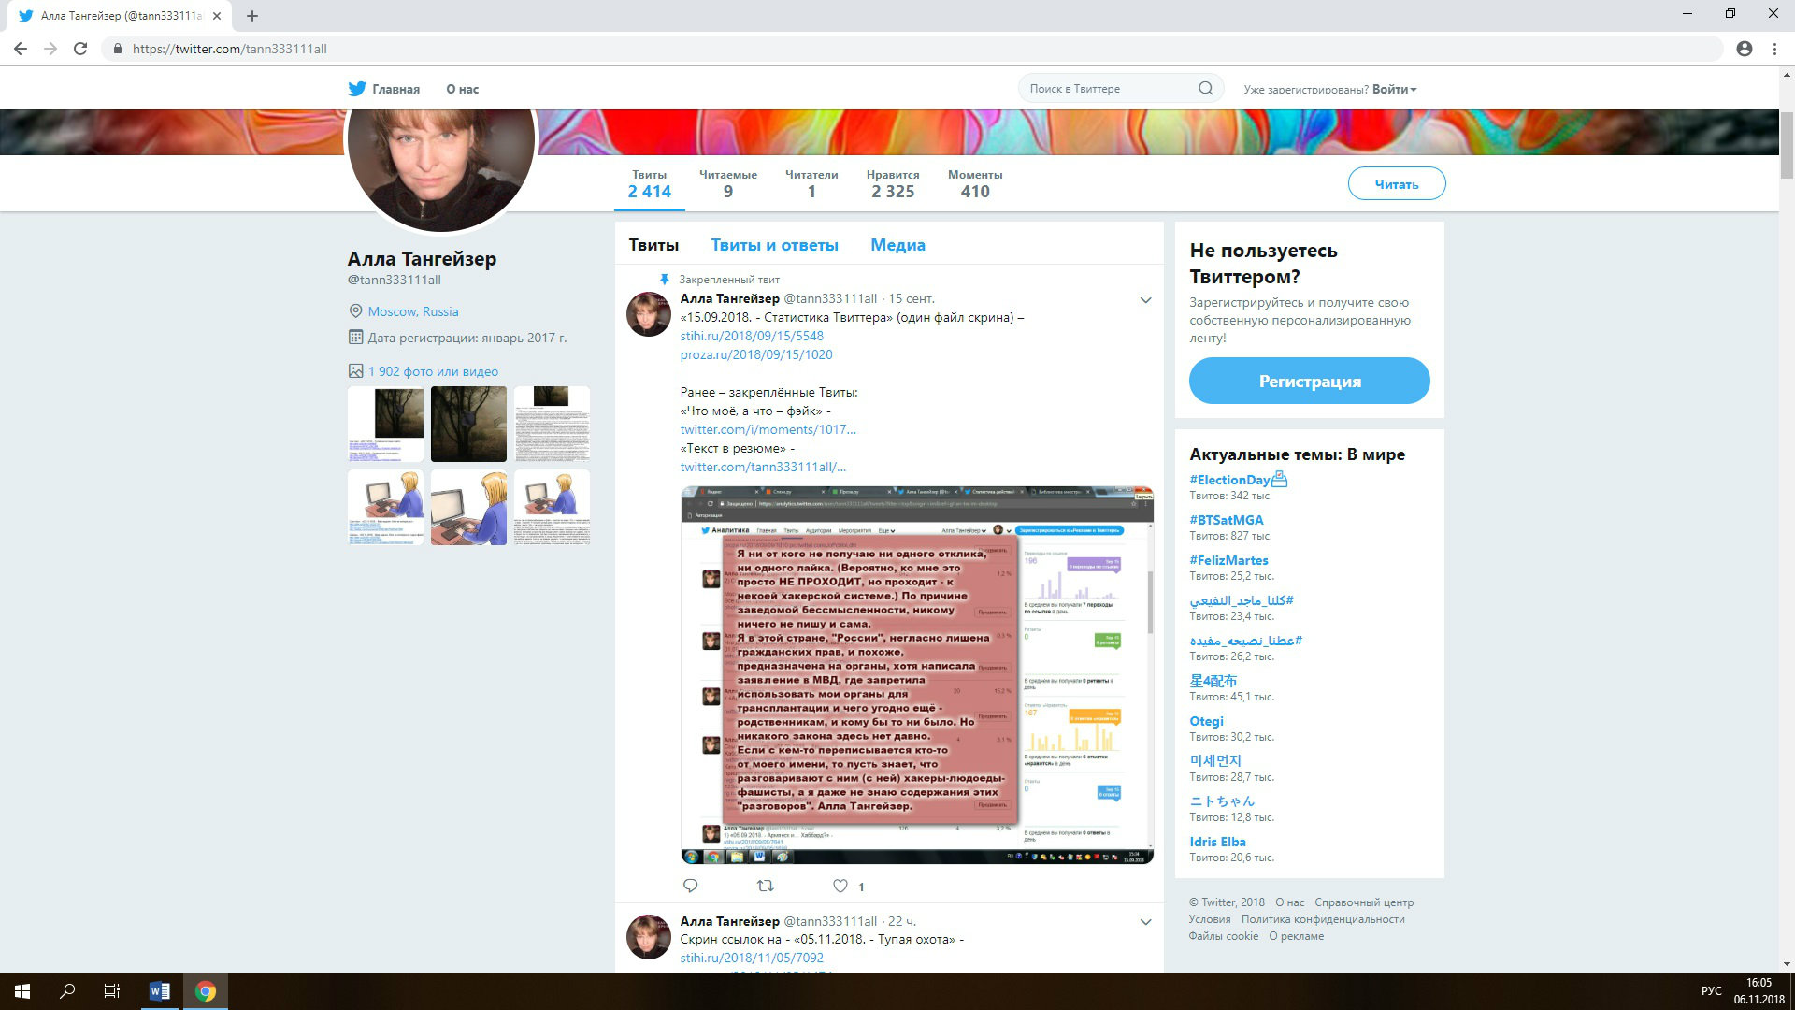
Task: Click the Twitter bird home icon
Action: pyautogui.click(x=357, y=89)
